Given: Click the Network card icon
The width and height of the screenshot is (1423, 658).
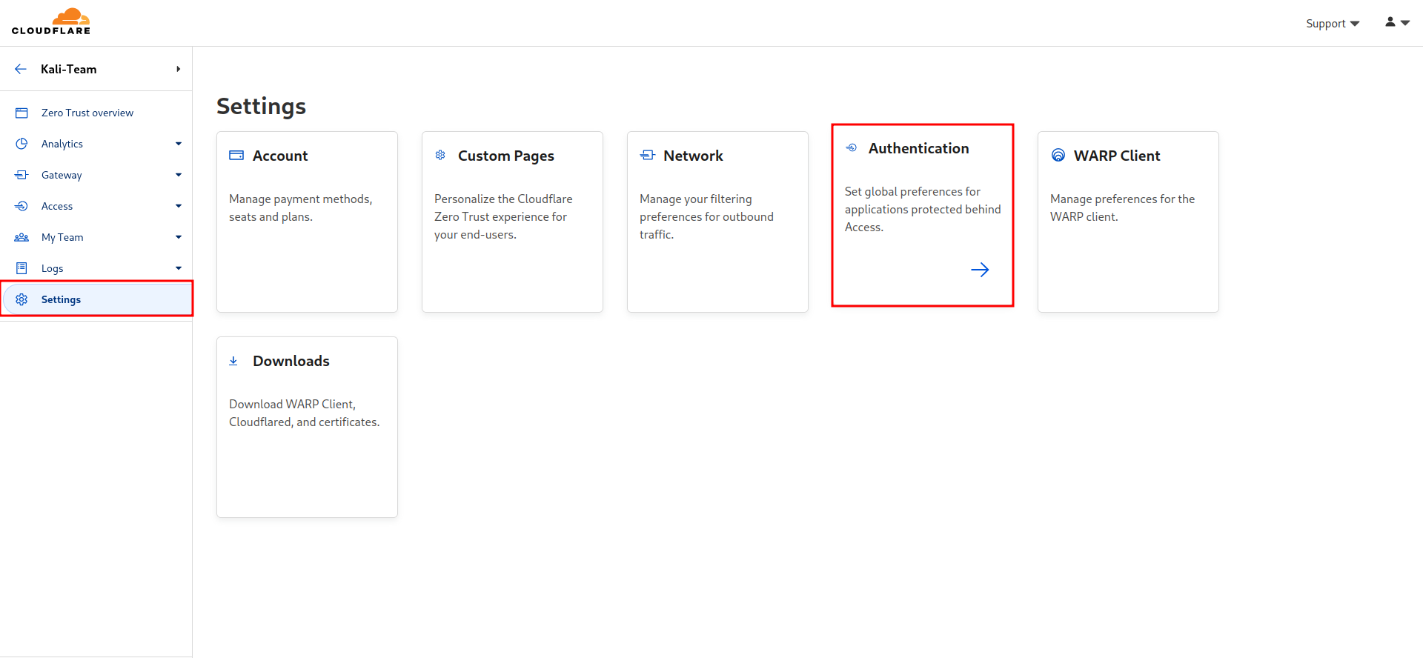Looking at the screenshot, I should pos(648,155).
